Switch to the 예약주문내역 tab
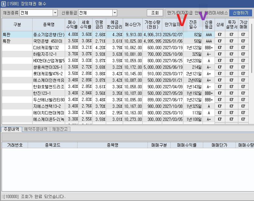 (x=36, y=129)
